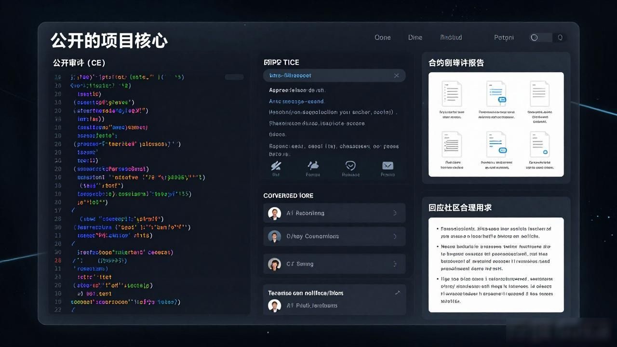Select the Potpni top navigation item
This screenshot has width=617, height=347.
click(504, 37)
